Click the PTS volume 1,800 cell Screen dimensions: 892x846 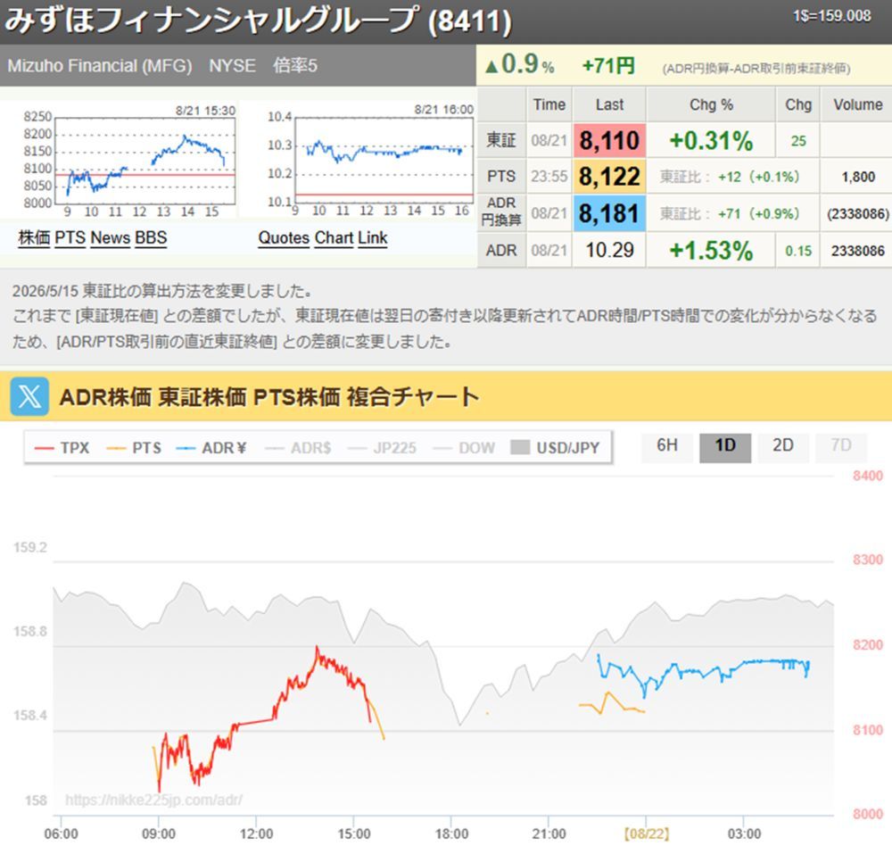[858, 177]
